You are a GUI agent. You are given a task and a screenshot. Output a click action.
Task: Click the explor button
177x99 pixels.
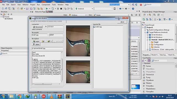pos(36,41)
